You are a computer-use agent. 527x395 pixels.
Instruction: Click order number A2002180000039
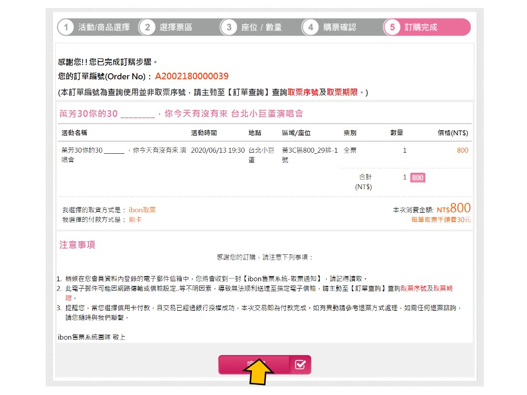point(192,76)
